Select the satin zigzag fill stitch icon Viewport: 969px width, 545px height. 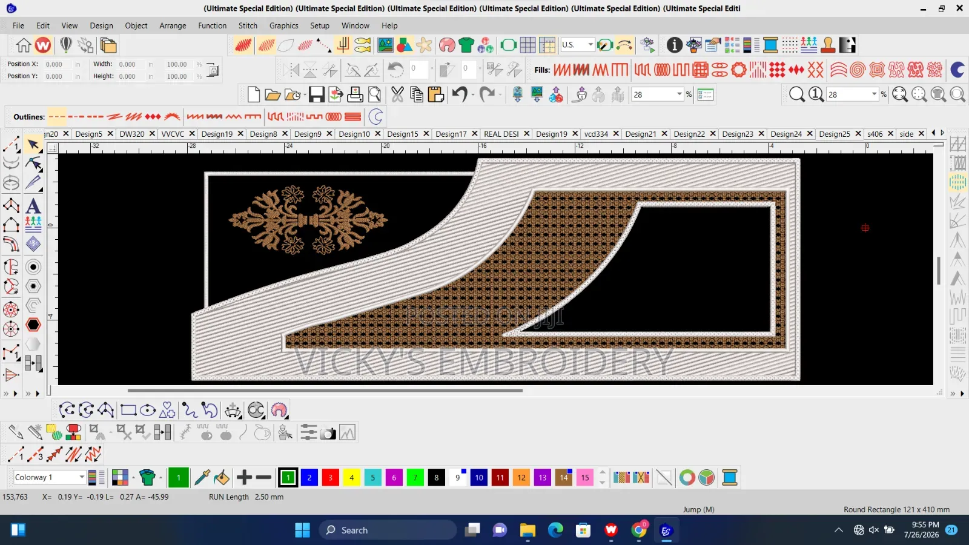pos(561,70)
